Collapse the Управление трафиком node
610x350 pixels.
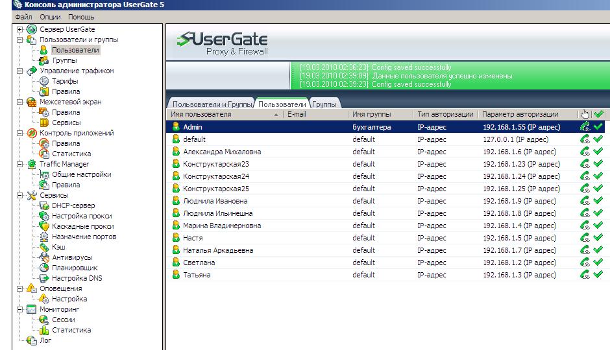click(20, 71)
